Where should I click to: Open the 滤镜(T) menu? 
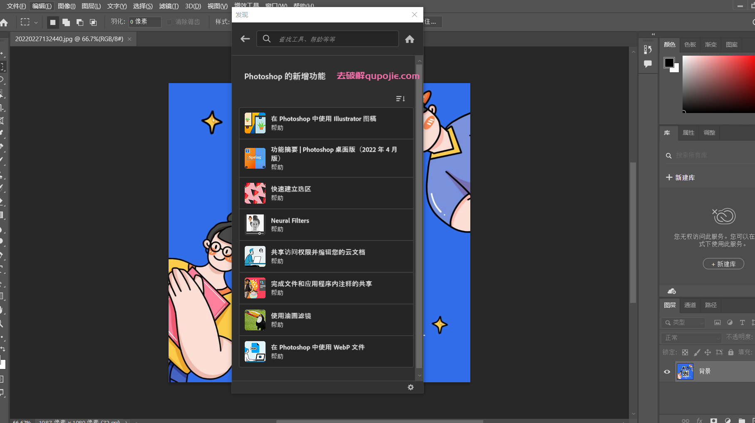coord(169,6)
